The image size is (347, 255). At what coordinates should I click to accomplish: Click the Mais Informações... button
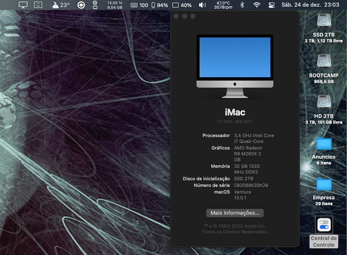(x=235, y=213)
